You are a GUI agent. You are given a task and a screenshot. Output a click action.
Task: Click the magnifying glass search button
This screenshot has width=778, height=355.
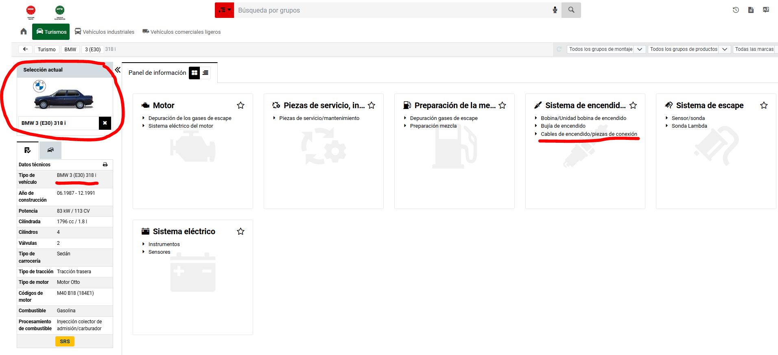[x=571, y=10]
